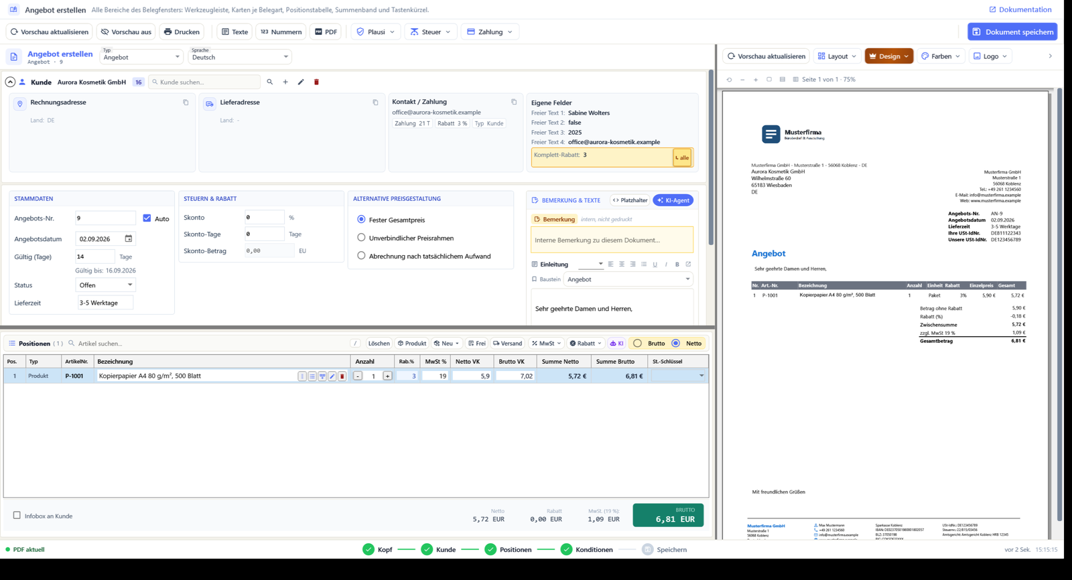Zoom in on the PDF preview
The image size is (1072, 580).
click(756, 79)
